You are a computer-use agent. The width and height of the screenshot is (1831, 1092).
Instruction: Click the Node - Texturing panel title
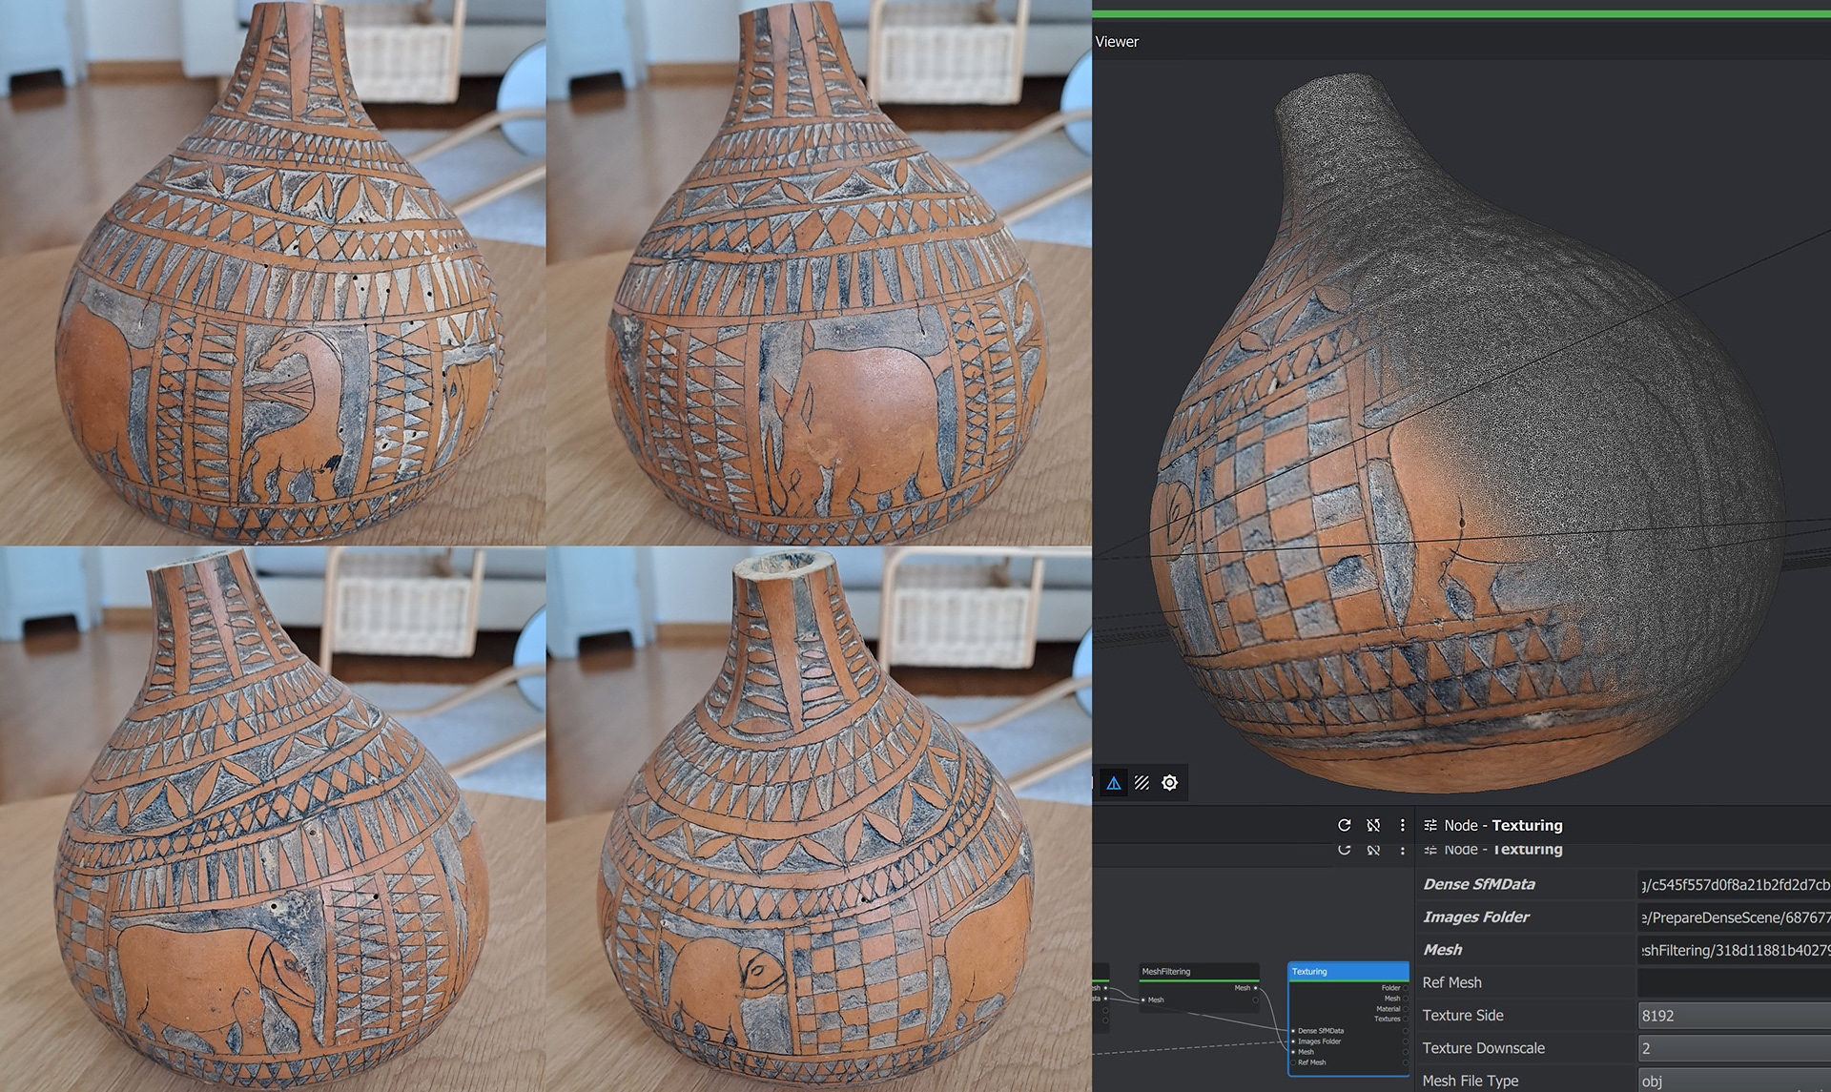pos(1503,825)
